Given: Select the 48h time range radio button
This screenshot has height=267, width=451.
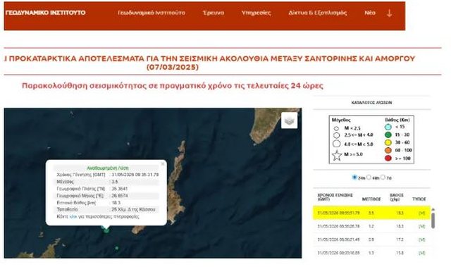Looking at the screenshot, I should [369, 178].
